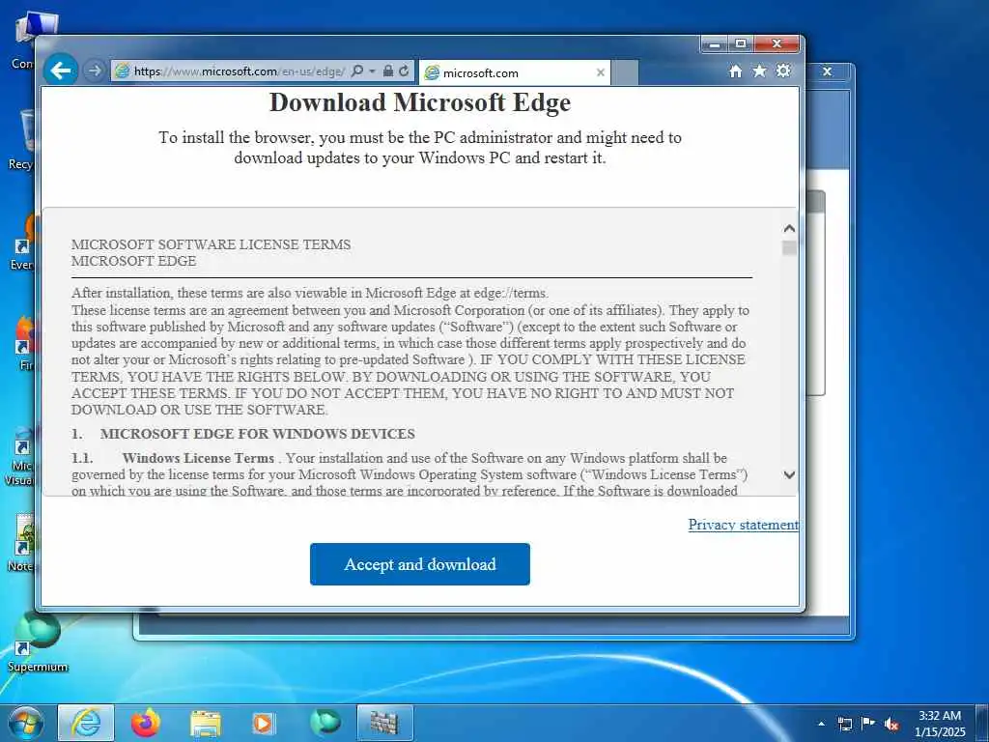Minimize the Internet Explorer window
Viewport: 989px width, 742px height.
pyautogui.click(x=715, y=44)
